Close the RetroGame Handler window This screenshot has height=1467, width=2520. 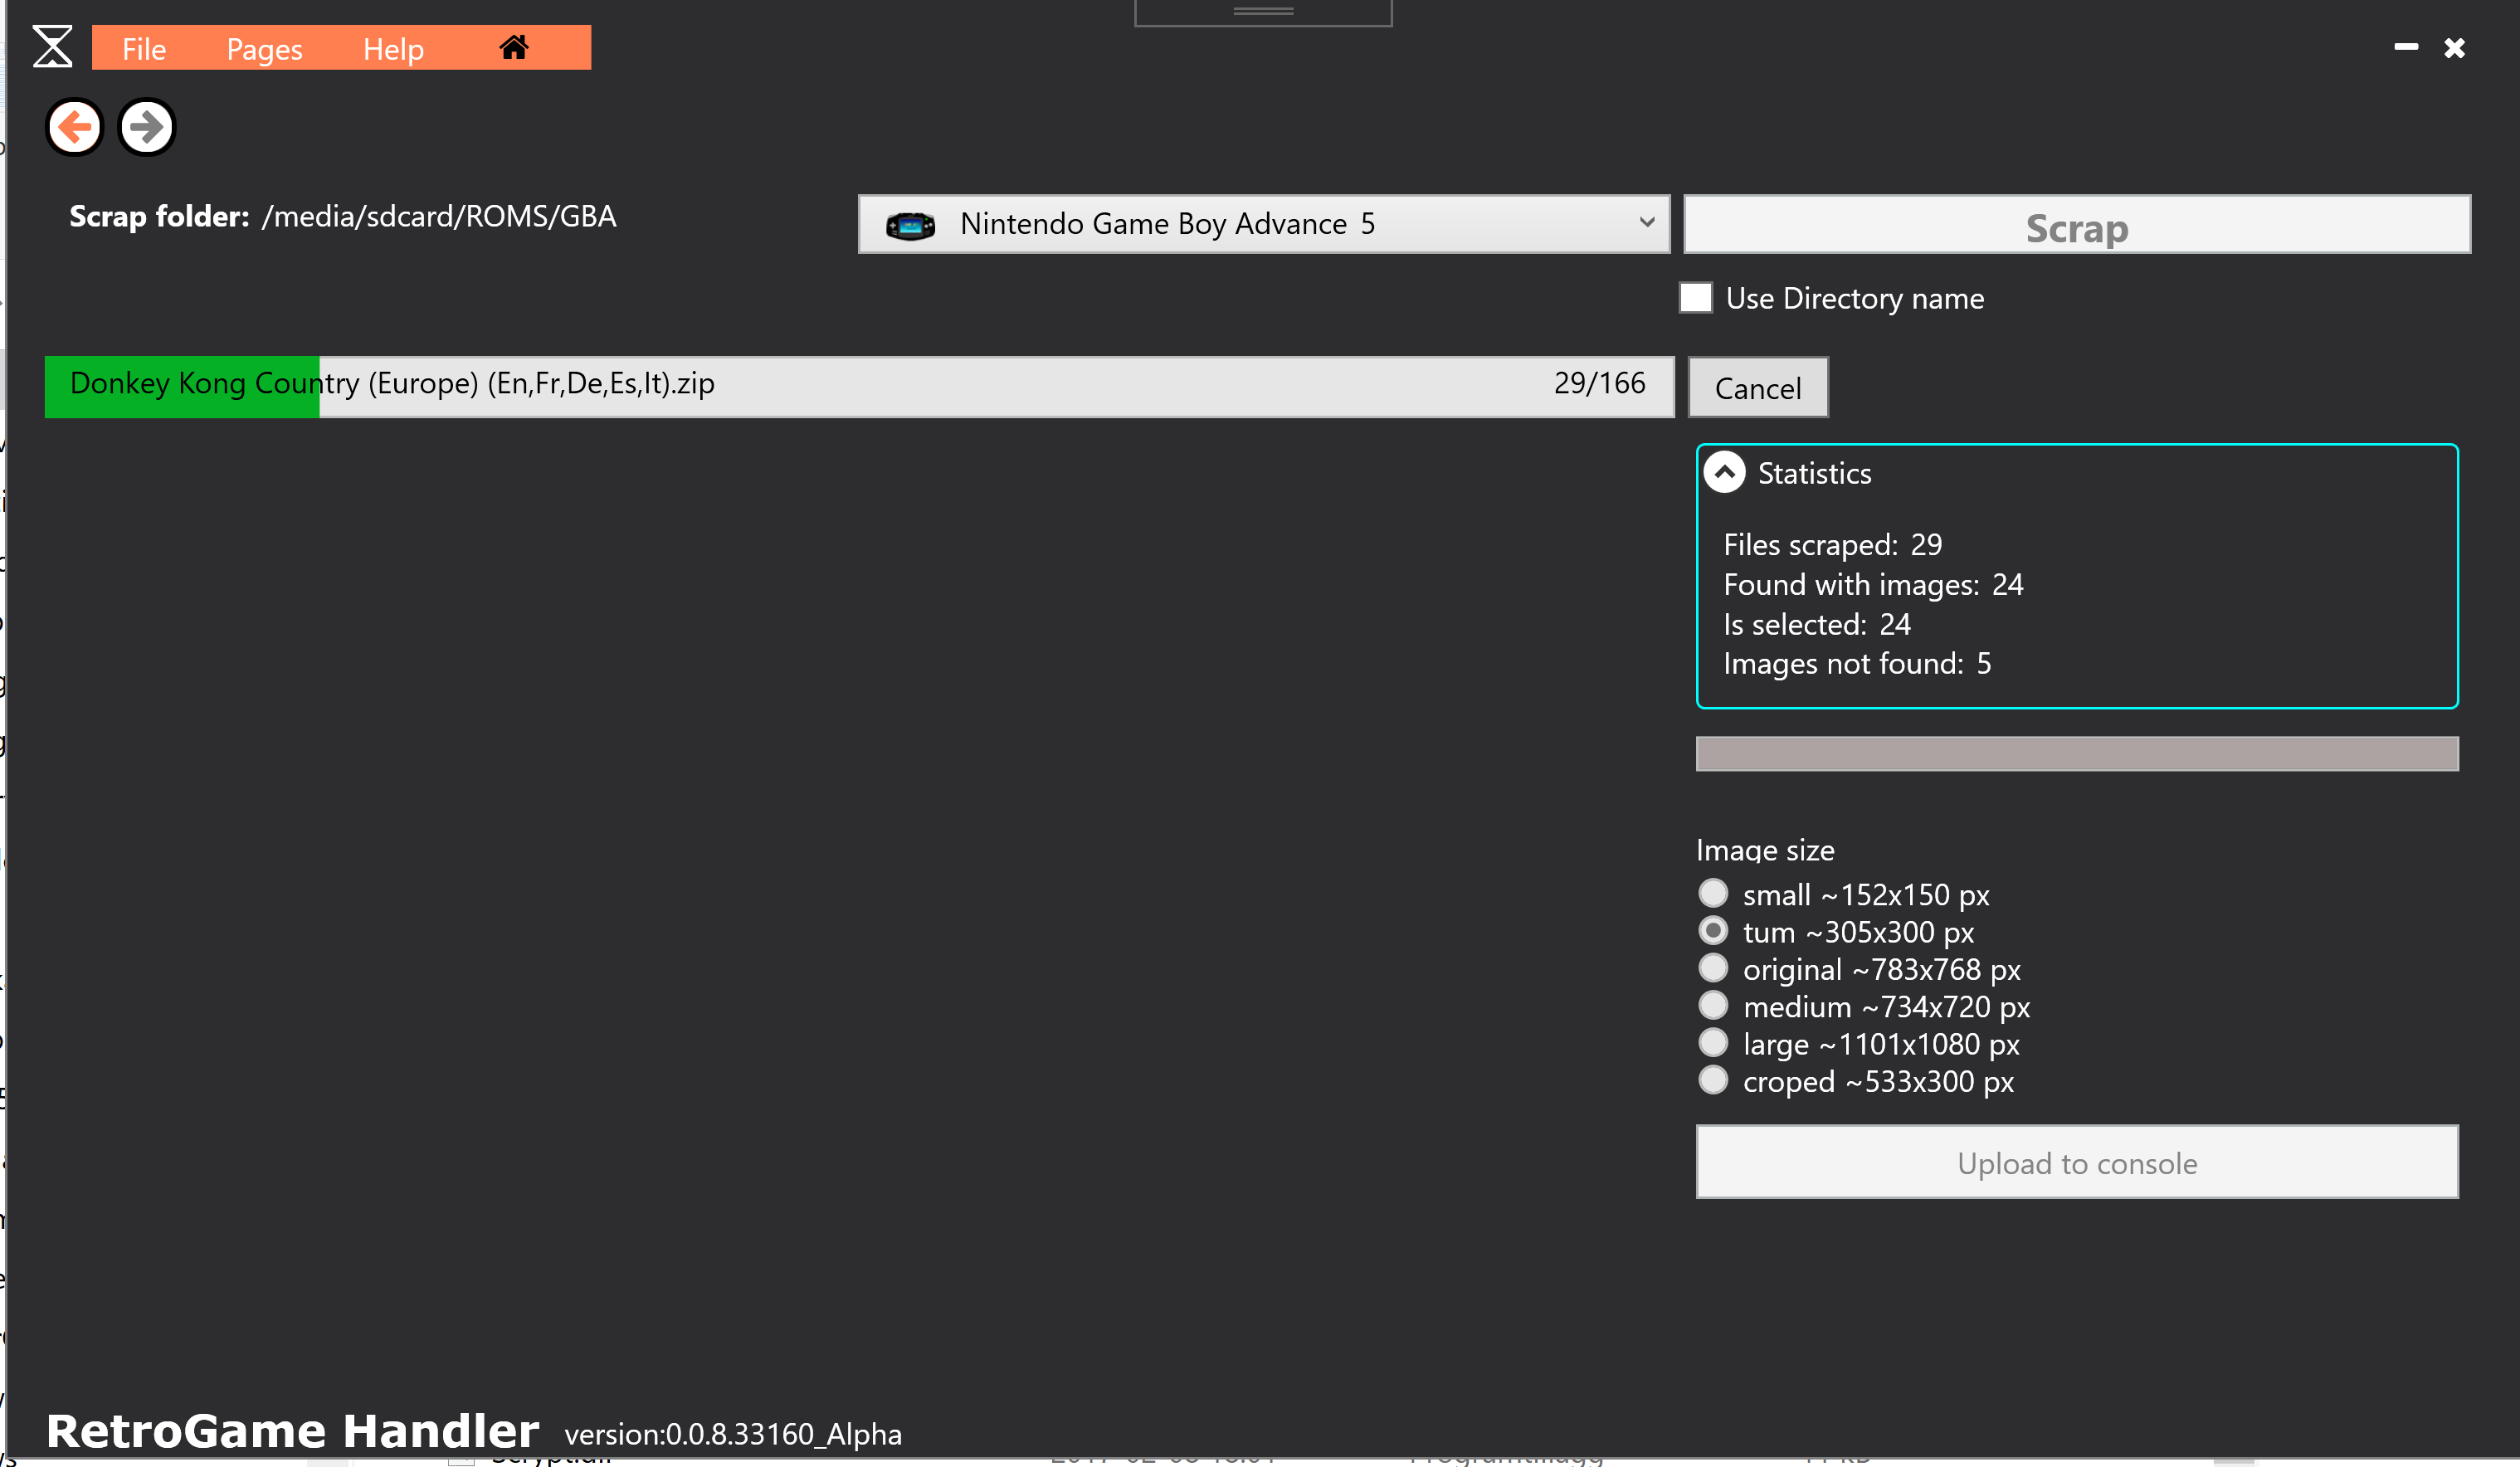2454,48
